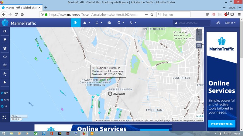Screen dimensions: 243x136
Task: Switch to Firefox in the taskbar
Action: [84, 134]
